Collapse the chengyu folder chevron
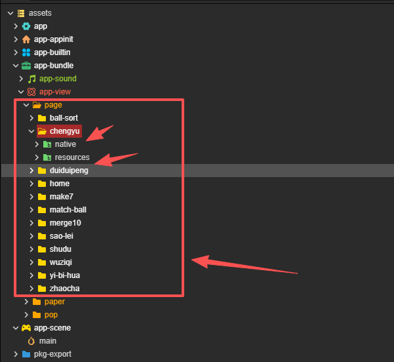The height and width of the screenshot is (362, 394). [31, 131]
